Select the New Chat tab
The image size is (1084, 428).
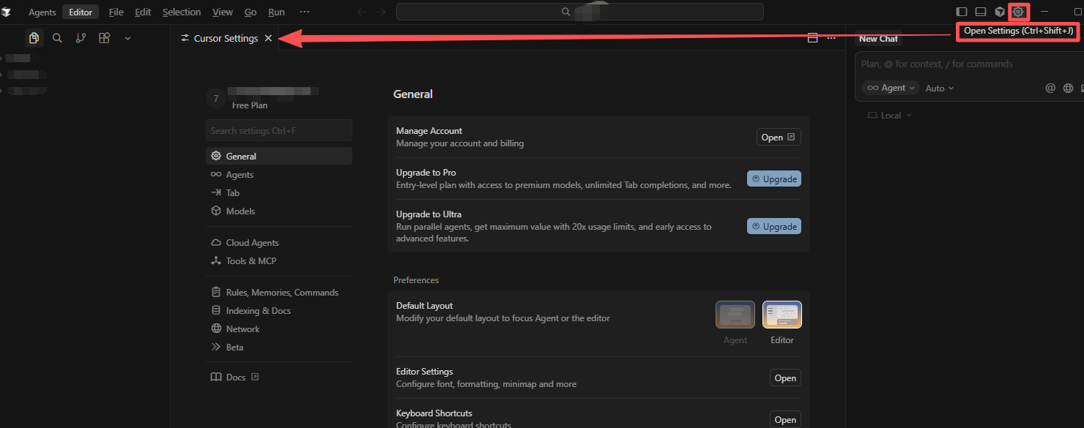click(x=878, y=39)
